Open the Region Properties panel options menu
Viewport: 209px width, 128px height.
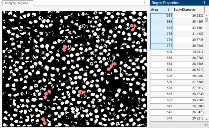pyautogui.click(x=204, y=3)
